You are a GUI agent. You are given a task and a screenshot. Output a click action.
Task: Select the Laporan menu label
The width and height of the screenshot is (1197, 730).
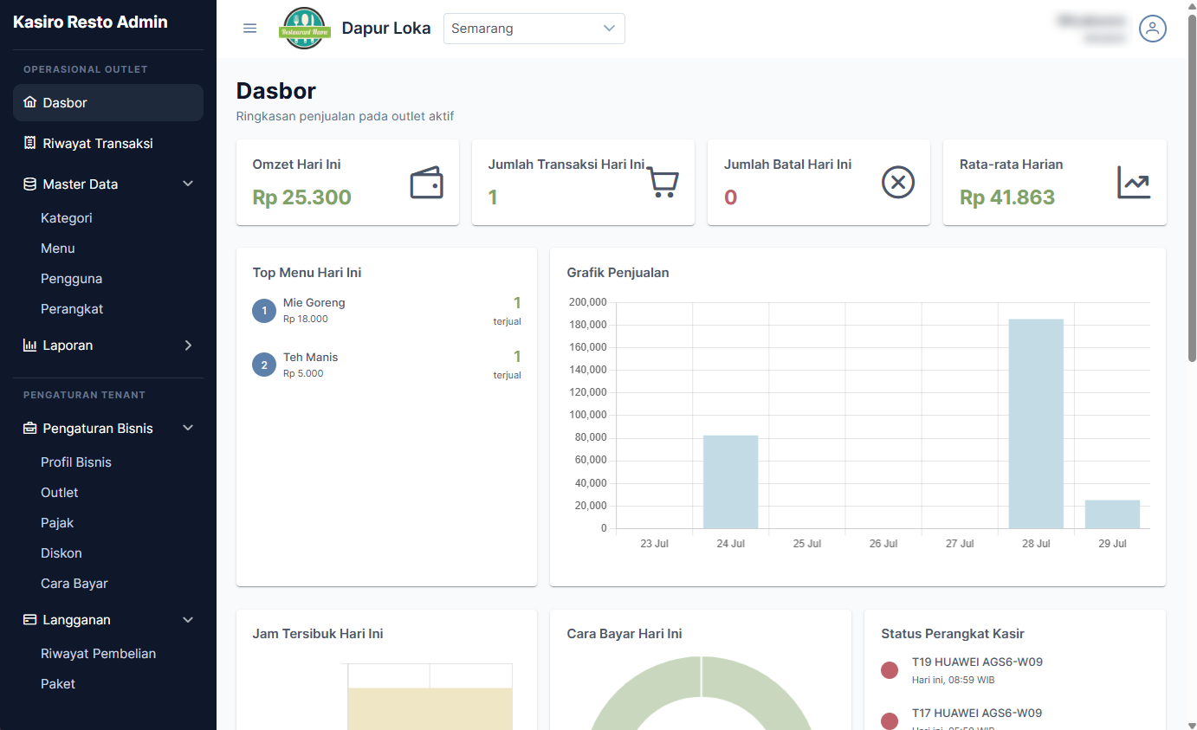[68, 345]
